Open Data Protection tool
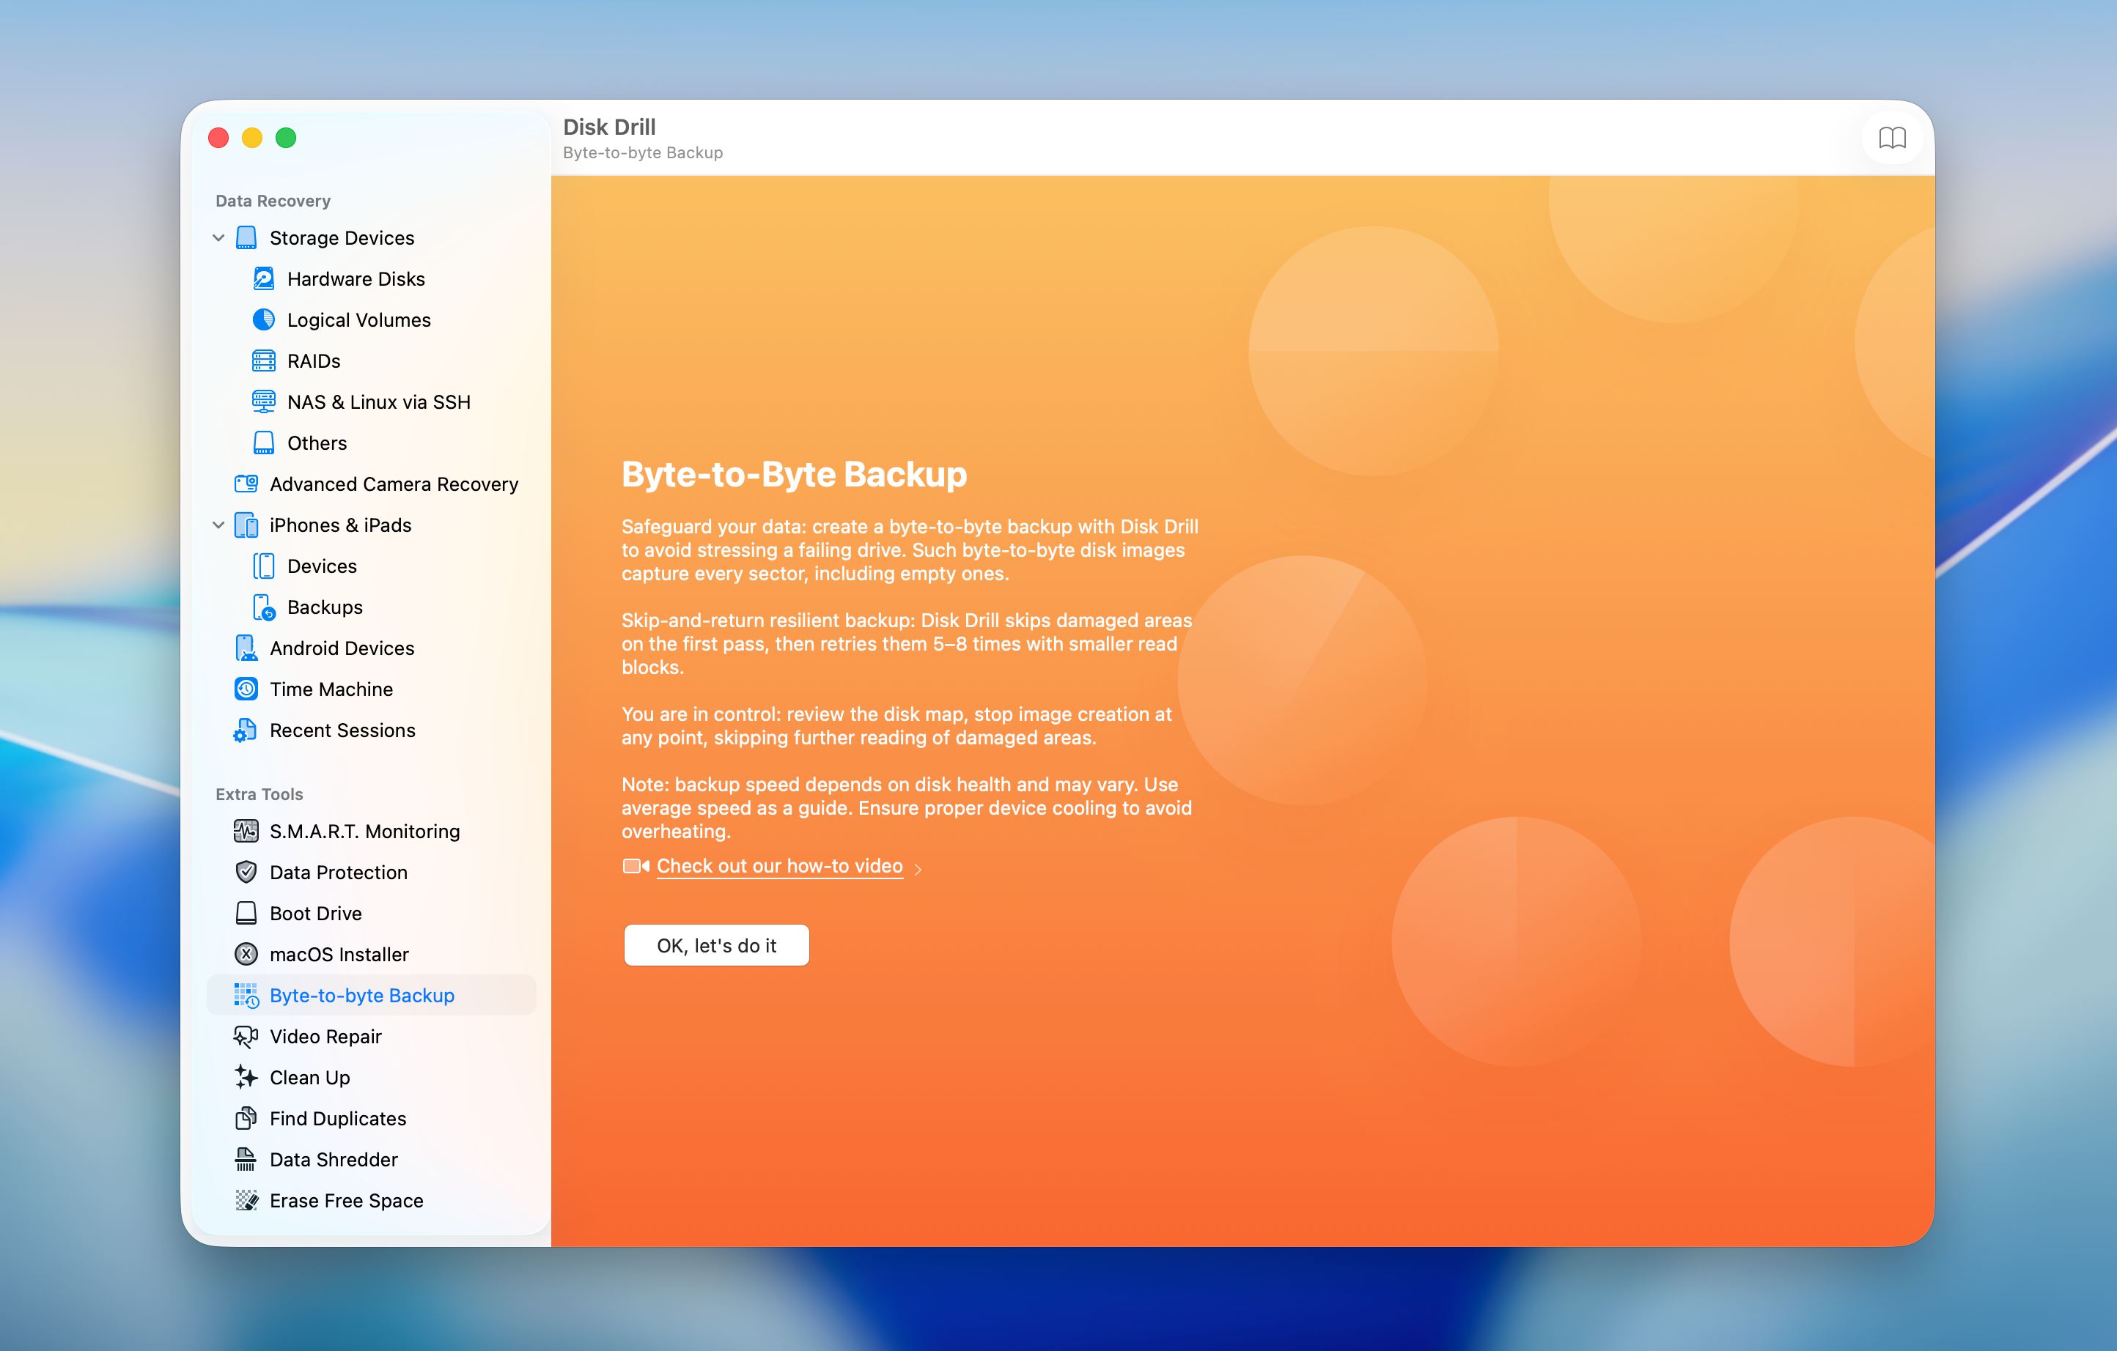This screenshot has height=1351, width=2117. click(x=339, y=873)
